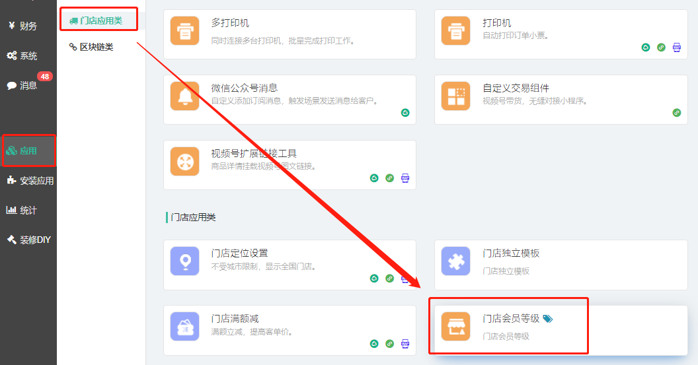The height and width of the screenshot is (365, 698).
Task: Click 门店满额减 card's teal platform icon
Action: [x=374, y=344]
